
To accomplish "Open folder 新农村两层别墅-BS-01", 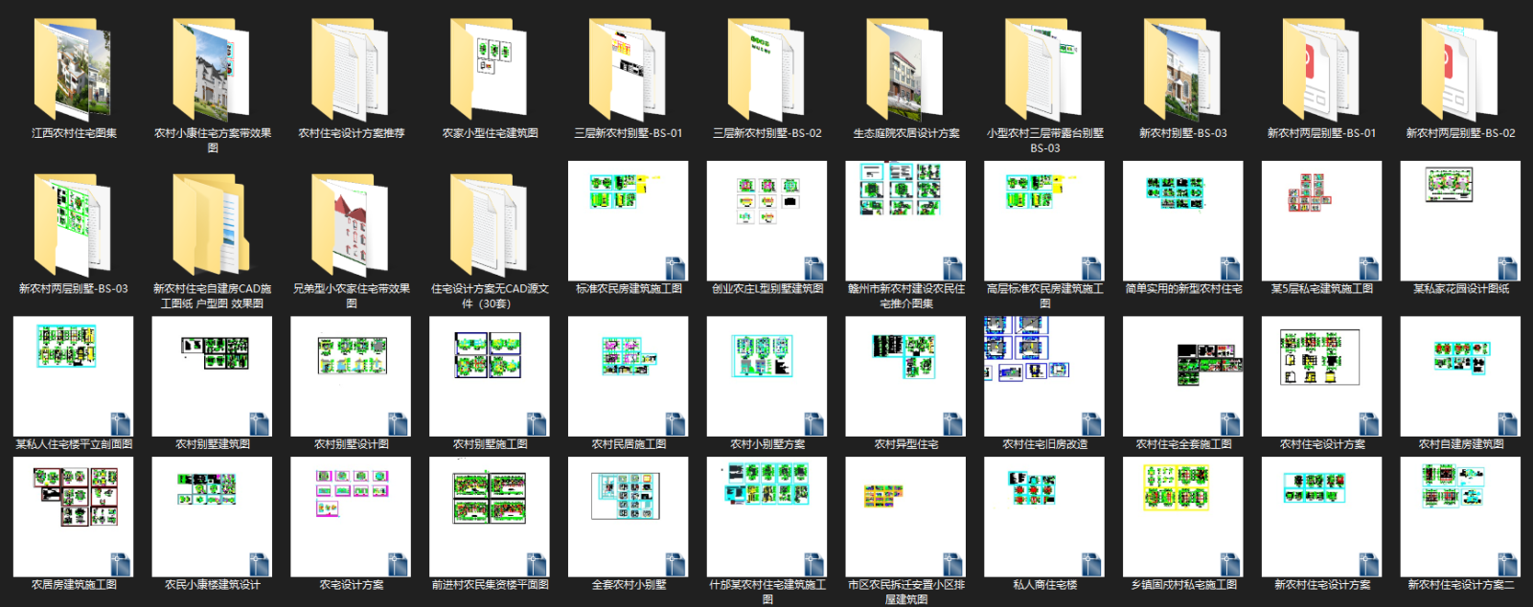I will (x=1322, y=69).
